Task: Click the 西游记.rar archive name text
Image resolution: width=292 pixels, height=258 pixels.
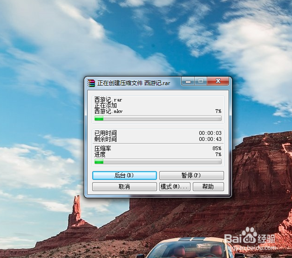Action: click(x=108, y=99)
